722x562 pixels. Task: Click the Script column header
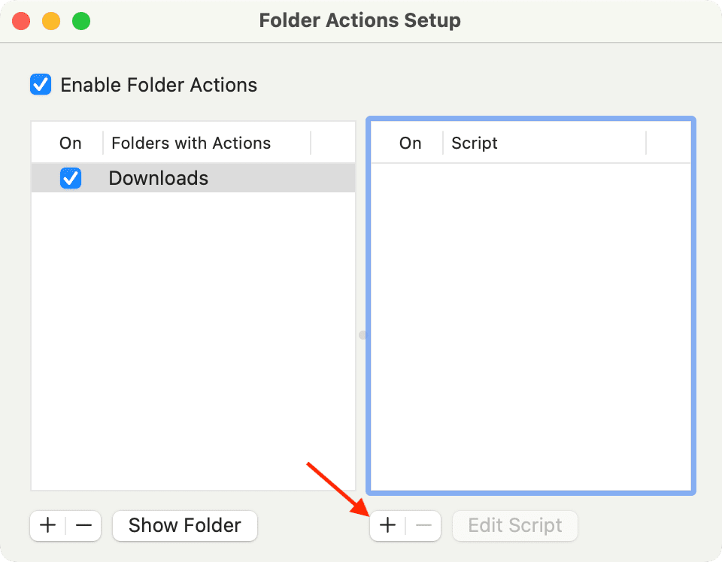click(x=475, y=144)
